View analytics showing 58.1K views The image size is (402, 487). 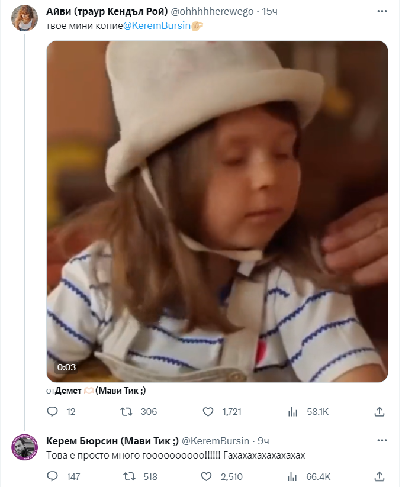point(292,411)
